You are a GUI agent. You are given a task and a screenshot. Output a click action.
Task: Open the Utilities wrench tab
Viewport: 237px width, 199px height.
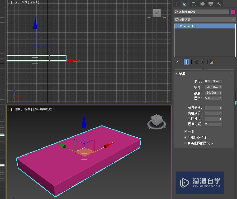(219, 4)
